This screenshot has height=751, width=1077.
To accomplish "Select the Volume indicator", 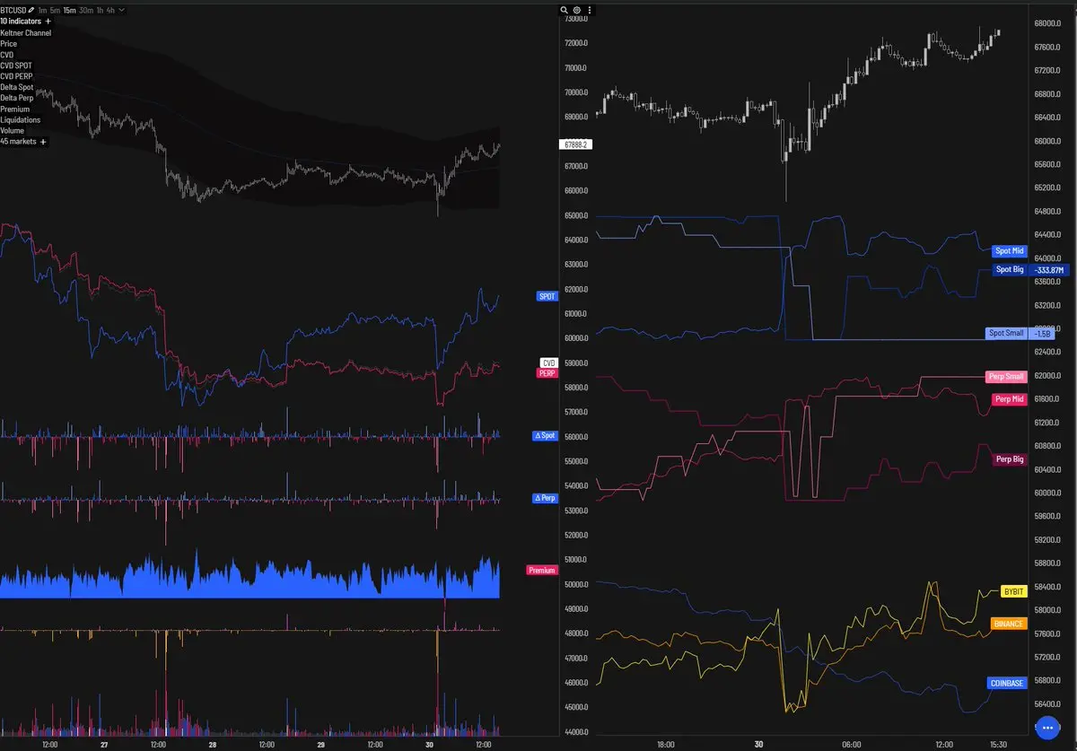I will coord(13,131).
